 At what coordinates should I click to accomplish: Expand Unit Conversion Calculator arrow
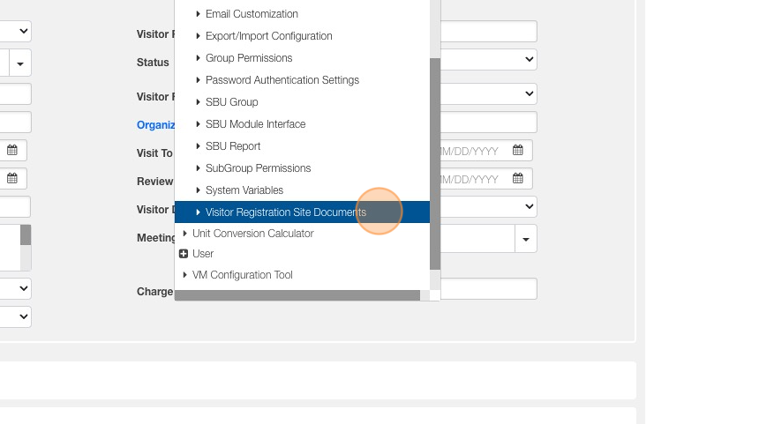point(185,234)
